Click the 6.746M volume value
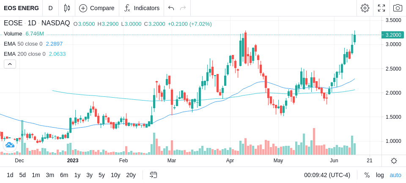The image size is (406, 183). (35, 34)
